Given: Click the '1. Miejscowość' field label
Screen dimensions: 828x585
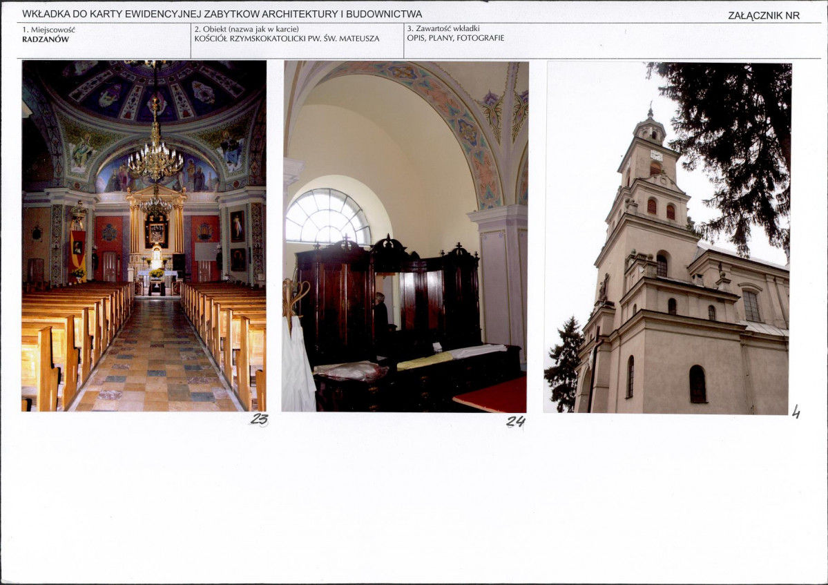Looking at the screenshot, I should point(48,30).
